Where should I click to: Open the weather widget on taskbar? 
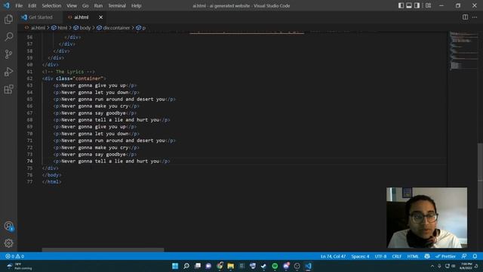pos(19,266)
